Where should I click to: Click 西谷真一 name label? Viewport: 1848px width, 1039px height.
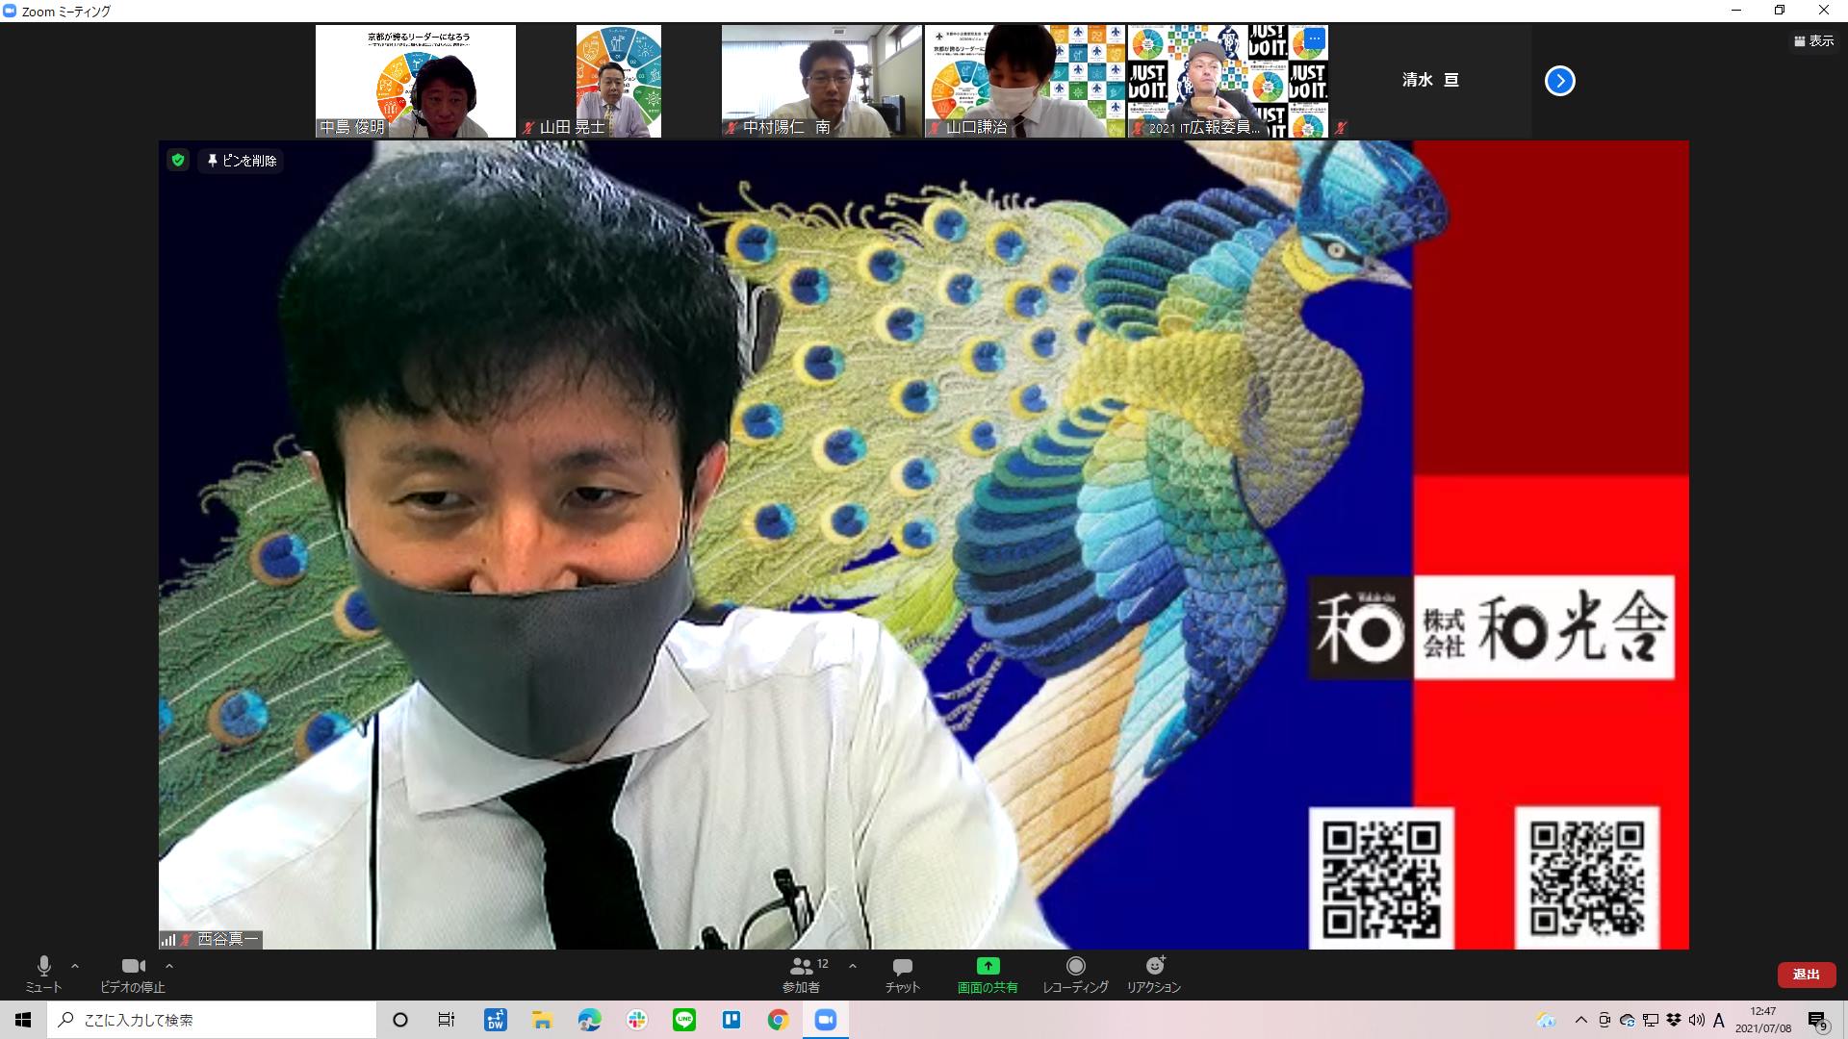click(228, 940)
